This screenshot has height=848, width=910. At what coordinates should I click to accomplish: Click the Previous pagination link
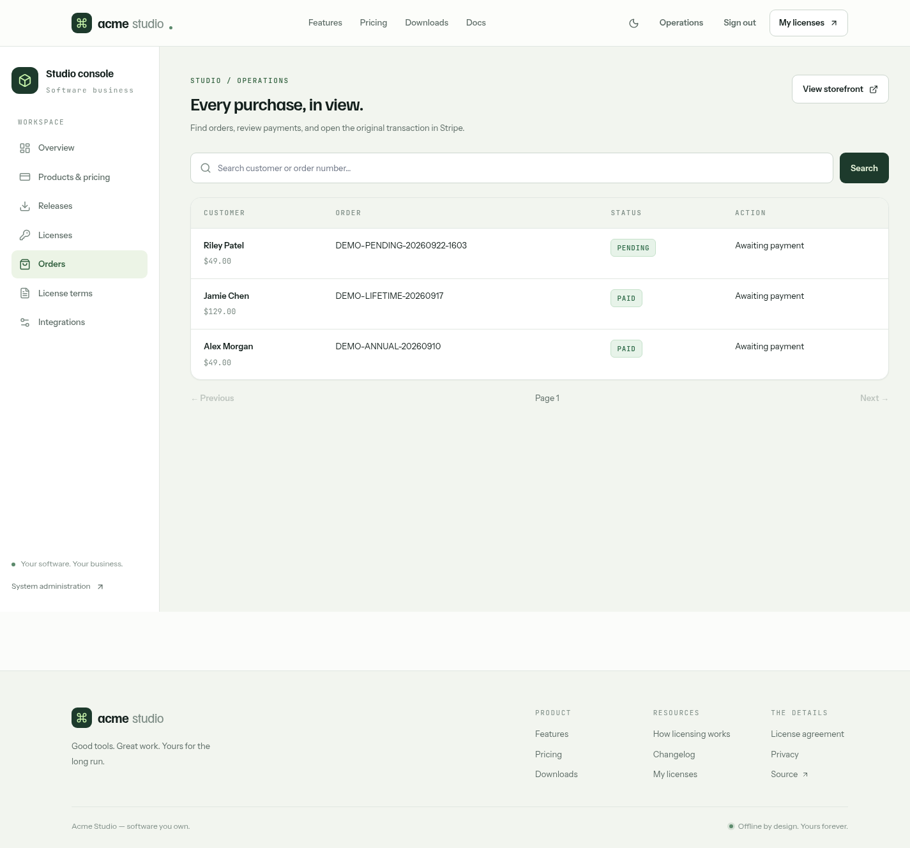[213, 398]
